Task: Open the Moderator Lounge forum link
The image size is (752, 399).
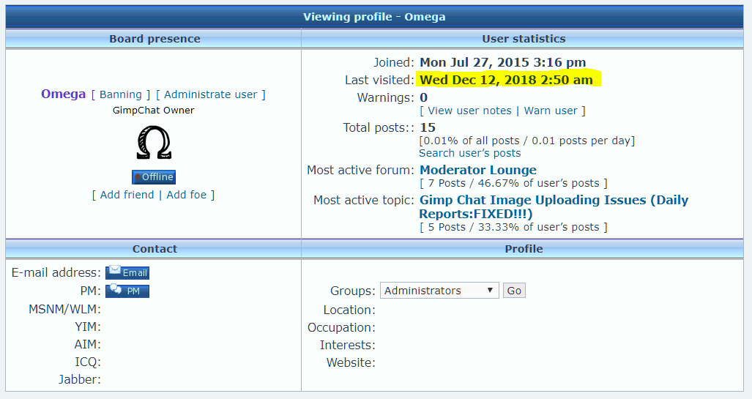Action: [478, 170]
